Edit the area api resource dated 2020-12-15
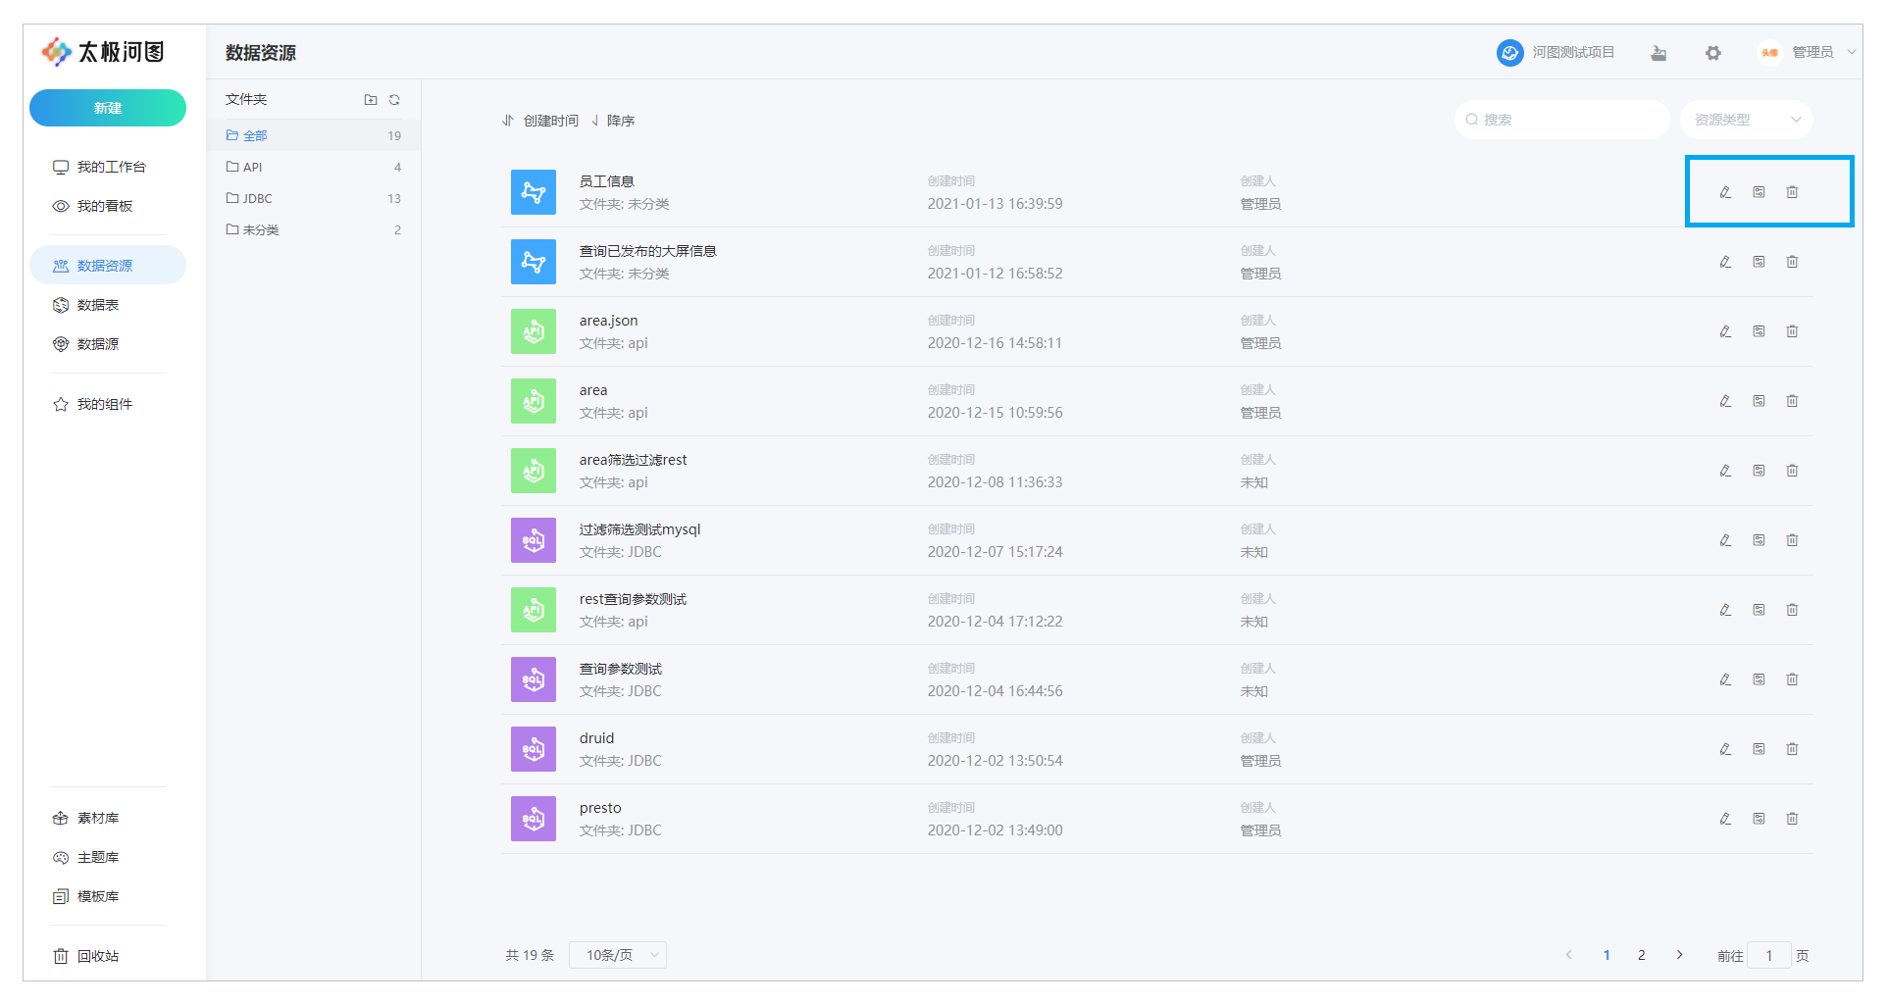Image resolution: width=1888 pixels, height=1005 pixels. coord(1725,401)
